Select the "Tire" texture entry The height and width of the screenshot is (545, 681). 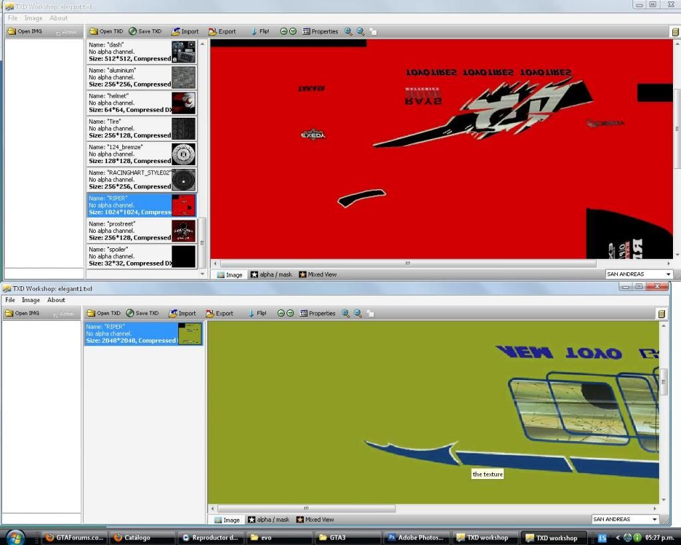(142, 128)
